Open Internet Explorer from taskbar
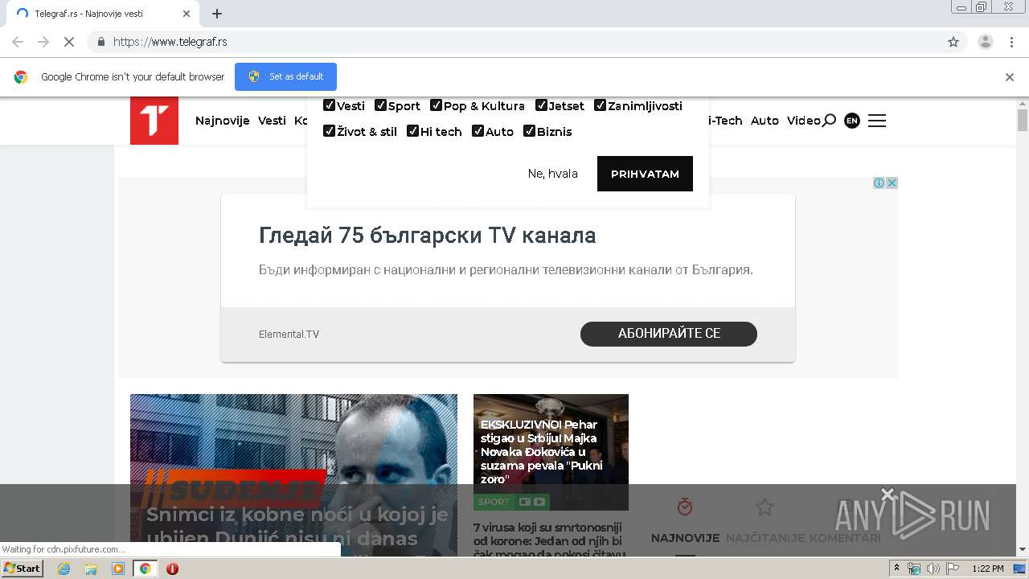Viewport: 1029px width, 579px height. [x=64, y=569]
